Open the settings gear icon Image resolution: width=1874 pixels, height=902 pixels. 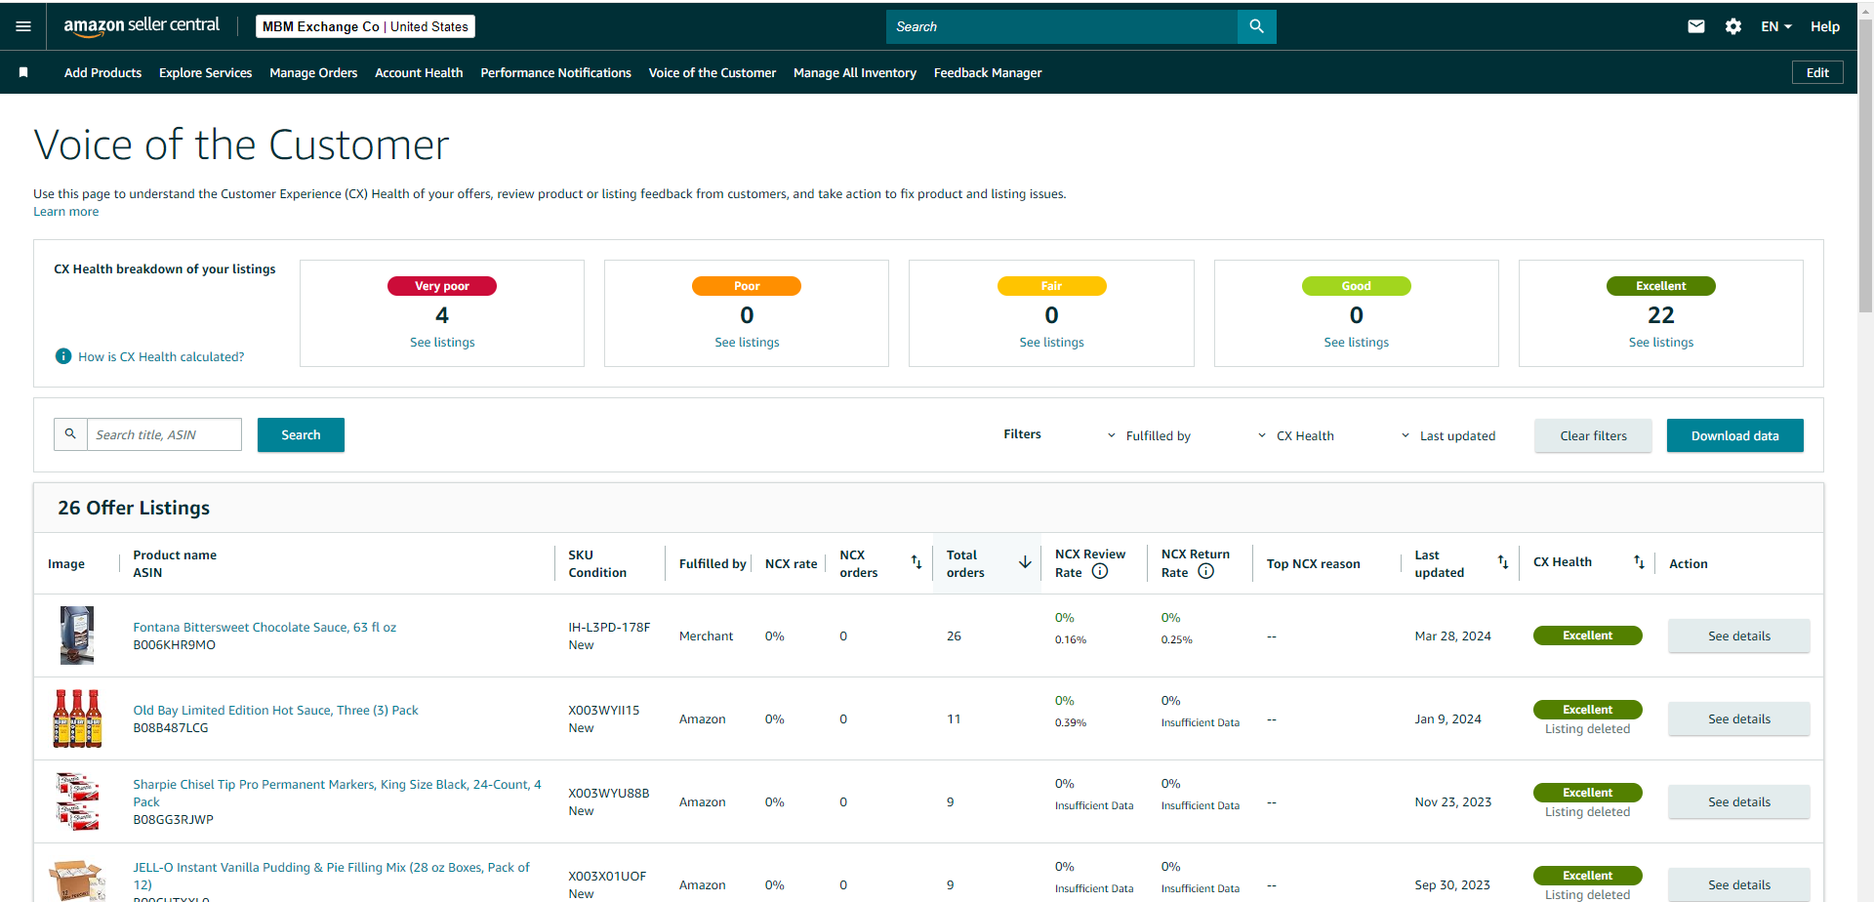pyautogui.click(x=1733, y=26)
